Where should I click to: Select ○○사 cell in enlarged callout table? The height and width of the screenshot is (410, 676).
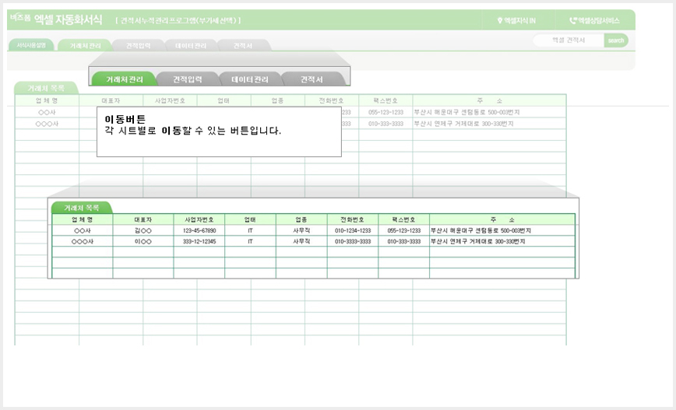tap(83, 231)
